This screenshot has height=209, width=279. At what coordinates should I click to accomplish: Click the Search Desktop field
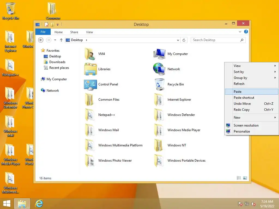(x=218, y=40)
